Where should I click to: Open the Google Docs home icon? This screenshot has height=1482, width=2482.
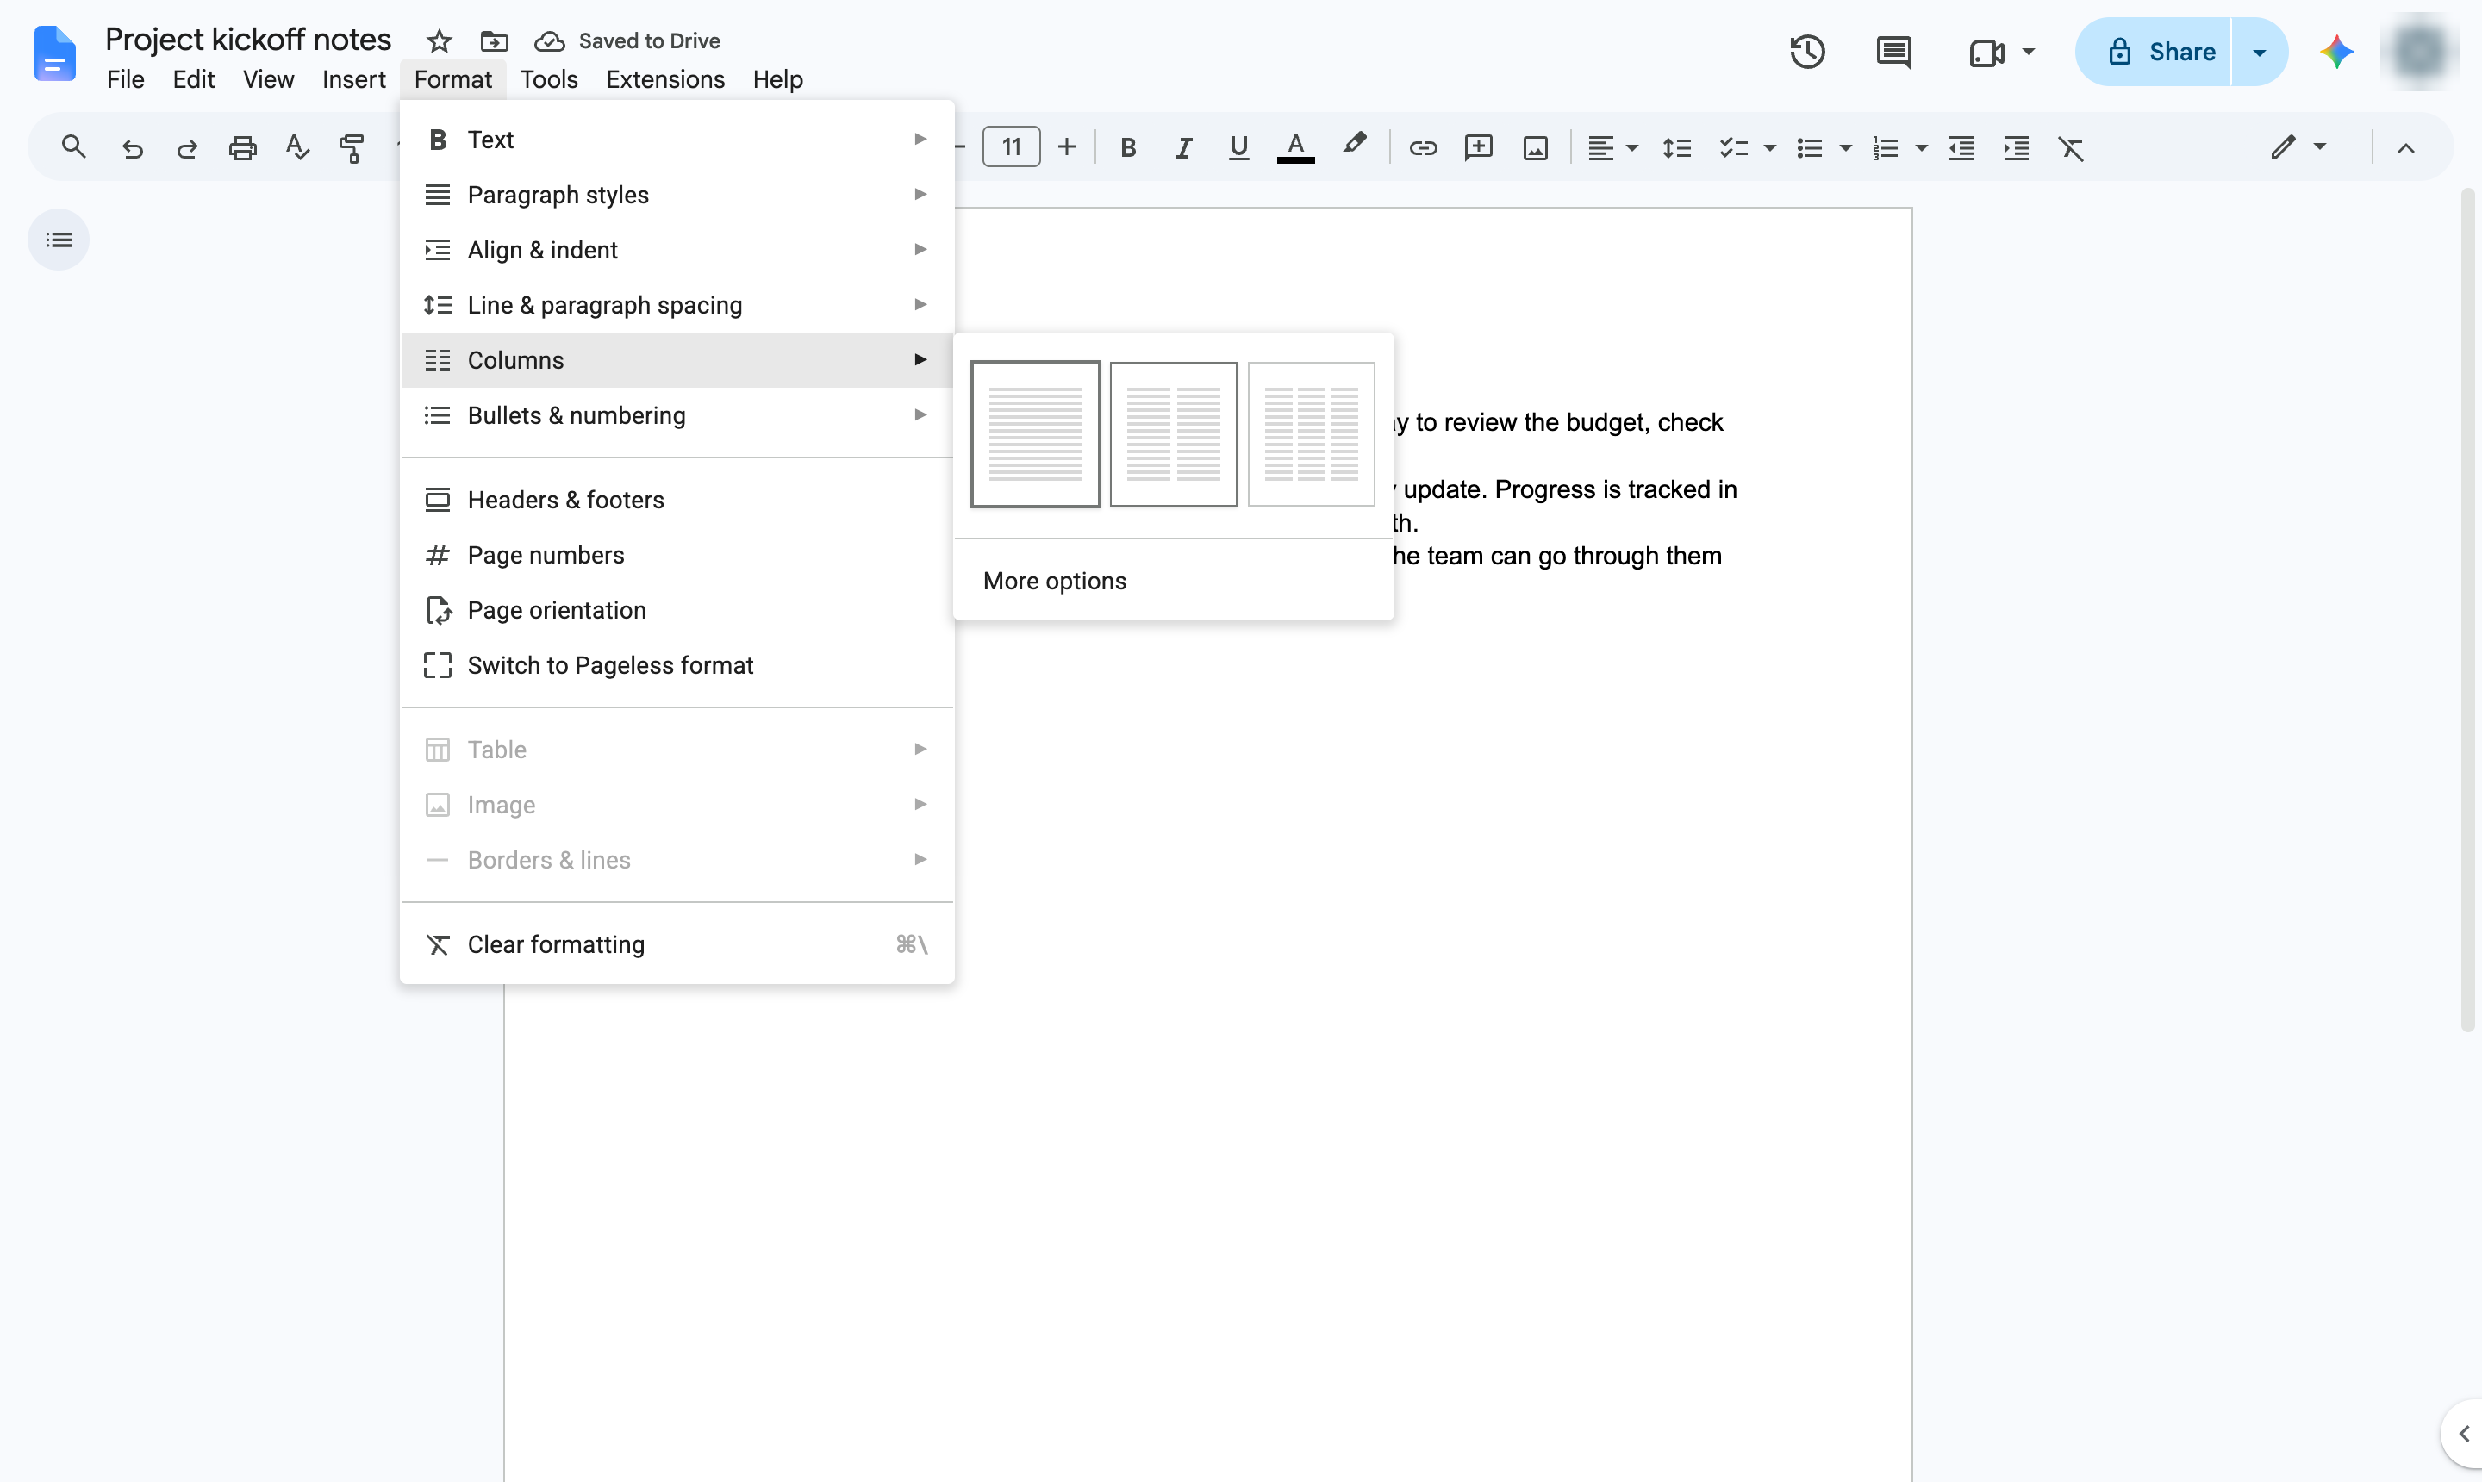[x=55, y=54]
